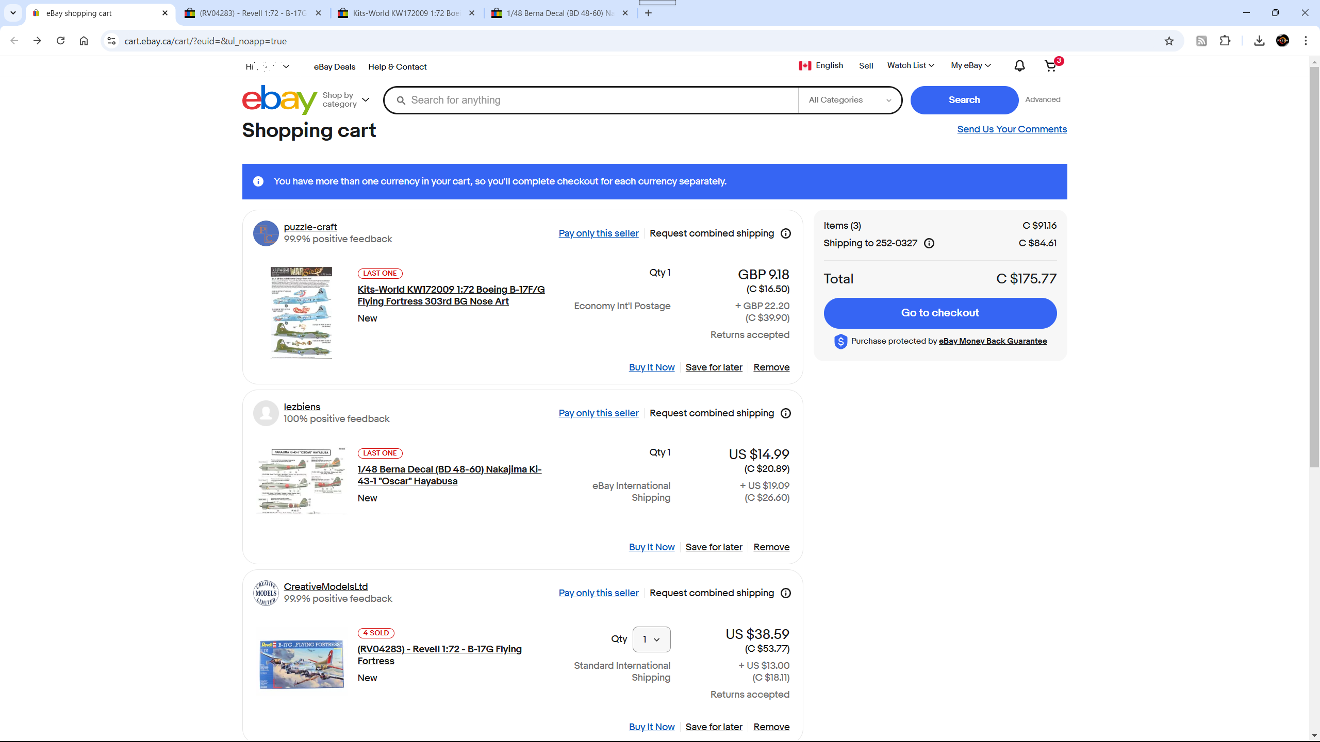View site information icon in address bar
This screenshot has height=742, width=1320.
coord(111,41)
